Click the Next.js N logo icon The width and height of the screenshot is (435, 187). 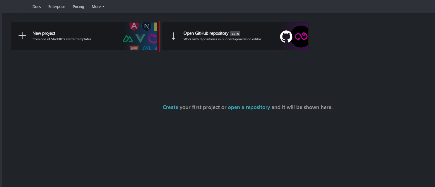click(x=146, y=27)
